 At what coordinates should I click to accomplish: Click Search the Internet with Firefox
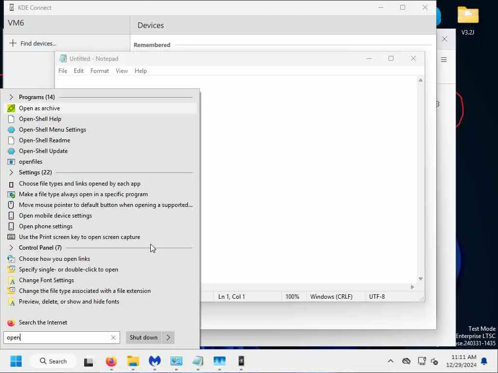coord(101,322)
